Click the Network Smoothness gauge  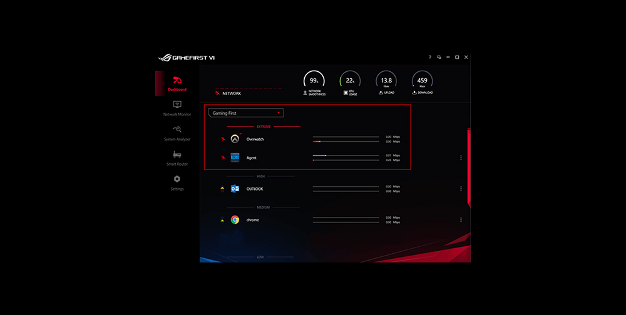pos(314,81)
